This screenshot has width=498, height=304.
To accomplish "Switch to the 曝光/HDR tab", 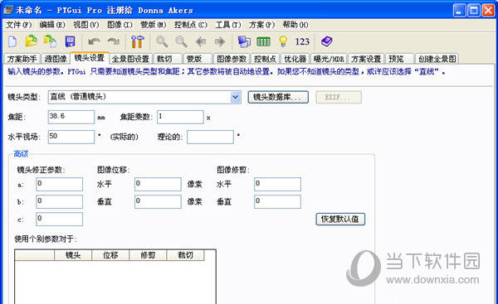I will click(x=329, y=59).
